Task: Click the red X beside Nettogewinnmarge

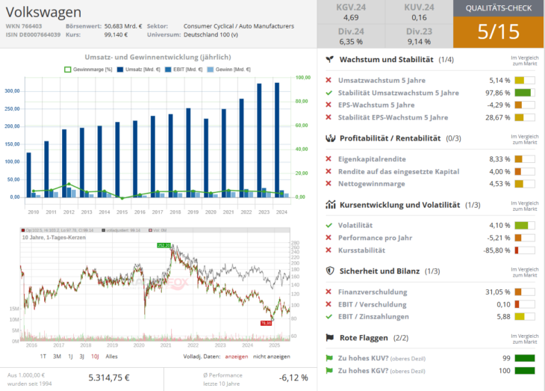Action: (328, 183)
